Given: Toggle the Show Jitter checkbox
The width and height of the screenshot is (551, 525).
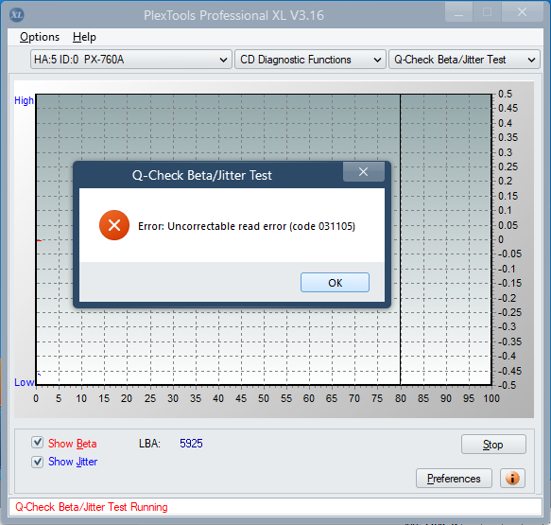Looking at the screenshot, I should point(37,462).
